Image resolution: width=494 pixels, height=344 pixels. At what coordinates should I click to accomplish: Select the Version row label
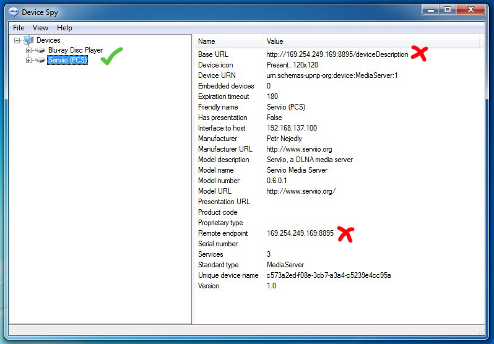[x=209, y=286]
